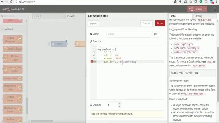219x123 pixels.
Task: Switch to the info tab
Action: (181, 16)
